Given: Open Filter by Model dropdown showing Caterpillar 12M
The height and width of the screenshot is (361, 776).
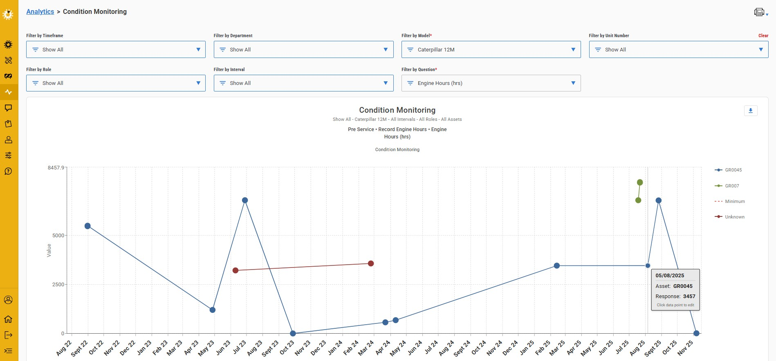Looking at the screenshot, I should point(491,49).
